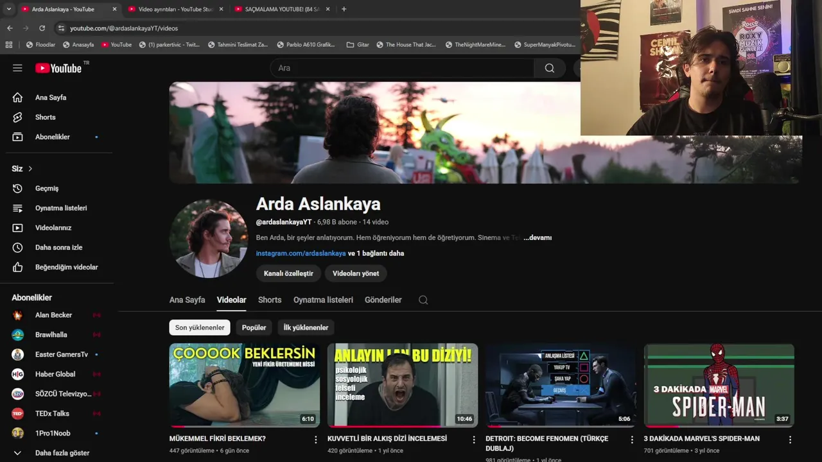The width and height of the screenshot is (822, 462).
Task: Switch to Ana Sayfa channel tab
Action: (187, 300)
